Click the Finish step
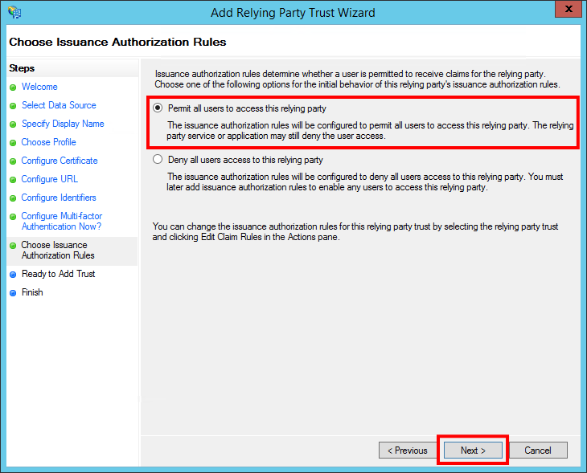 (x=32, y=292)
